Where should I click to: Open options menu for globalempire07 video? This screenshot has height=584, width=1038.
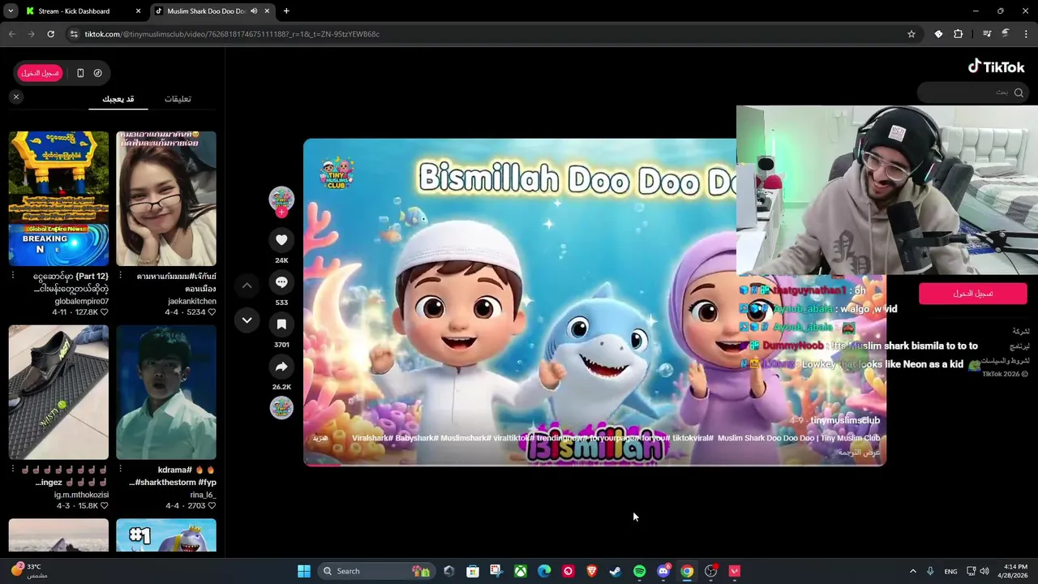coord(12,276)
